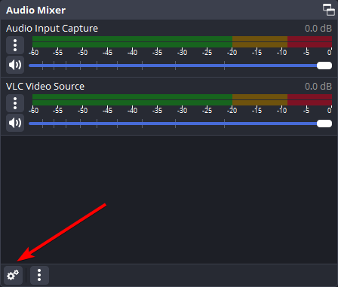338x287 pixels.
Task: Mute the Audio Input Capture source
Action: click(15, 65)
